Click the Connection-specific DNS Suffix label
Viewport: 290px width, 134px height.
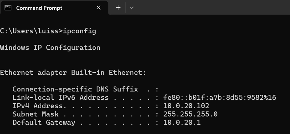coord(75,89)
